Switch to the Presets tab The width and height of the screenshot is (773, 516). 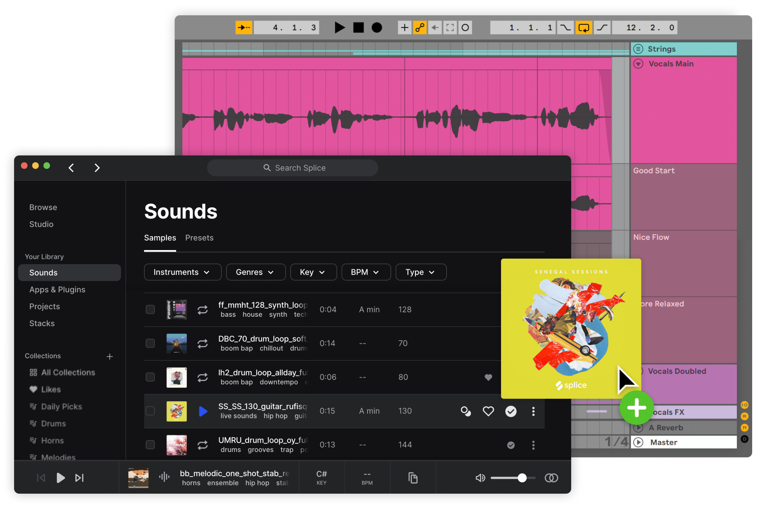pyautogui.click(x=199, y=237)
